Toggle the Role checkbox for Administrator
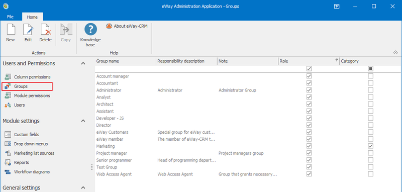Viewport: 402px width, 192px height. pyautogui.click(x=309, y=90)
